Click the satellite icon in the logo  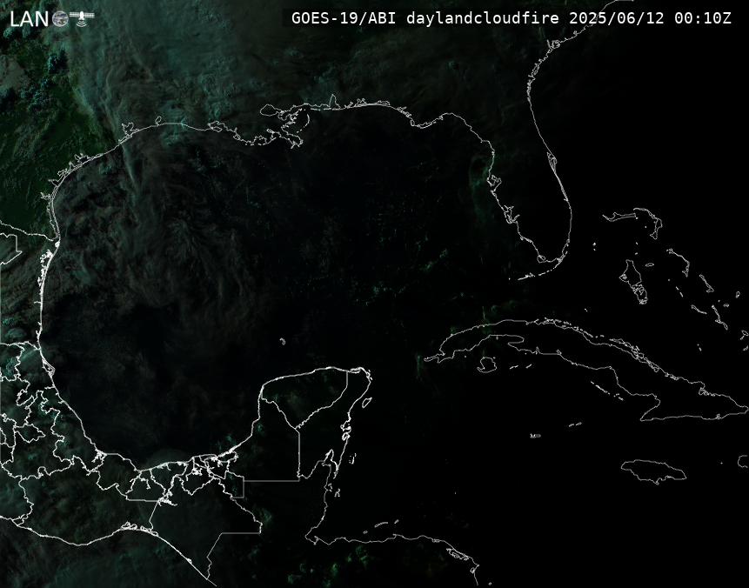82,17
